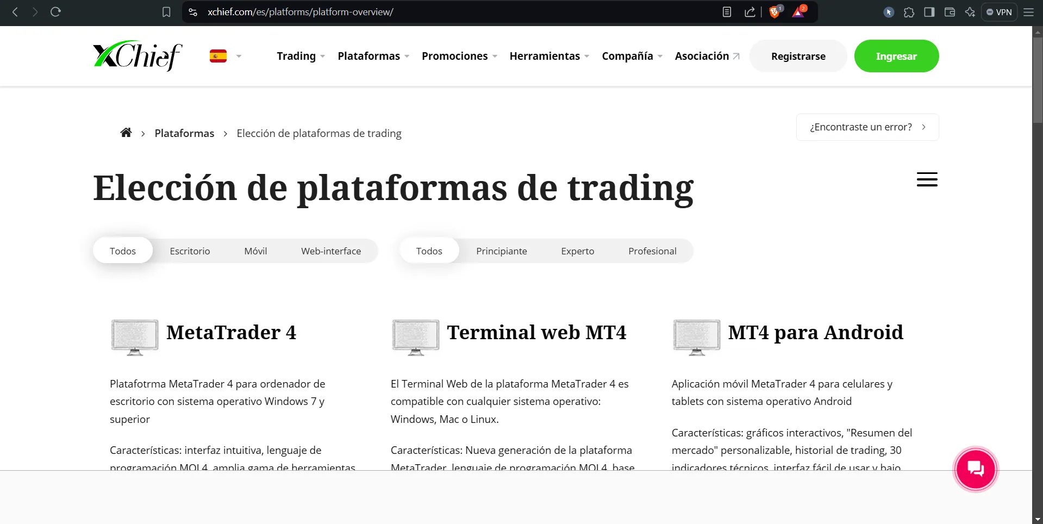Open the extensions puzzle icon
Screen dimensions: 1043x524
pos(909,12)
